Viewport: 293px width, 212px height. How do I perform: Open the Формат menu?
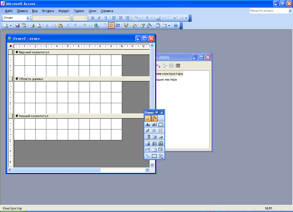[64, 11]
